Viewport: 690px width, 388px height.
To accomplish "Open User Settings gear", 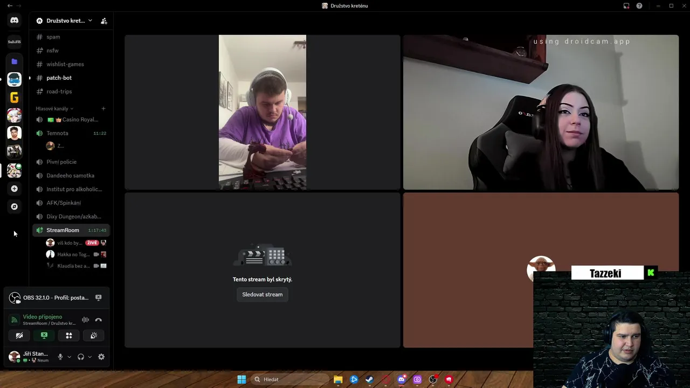I will (x=101, y=357).
